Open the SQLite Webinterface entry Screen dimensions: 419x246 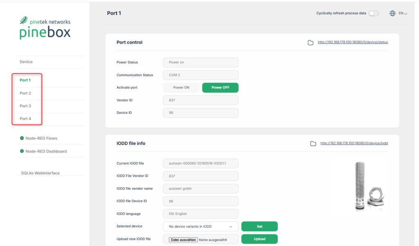[x=40, y=173]
